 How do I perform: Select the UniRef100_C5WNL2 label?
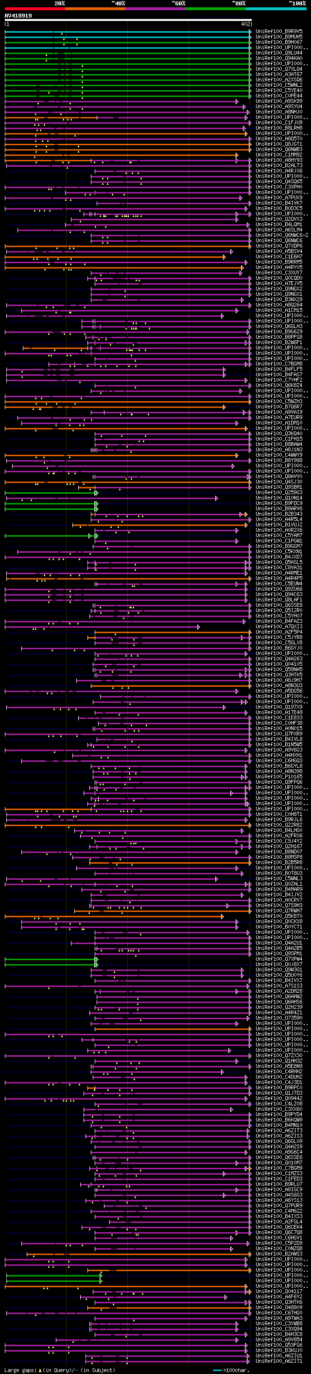coord(279,85)
